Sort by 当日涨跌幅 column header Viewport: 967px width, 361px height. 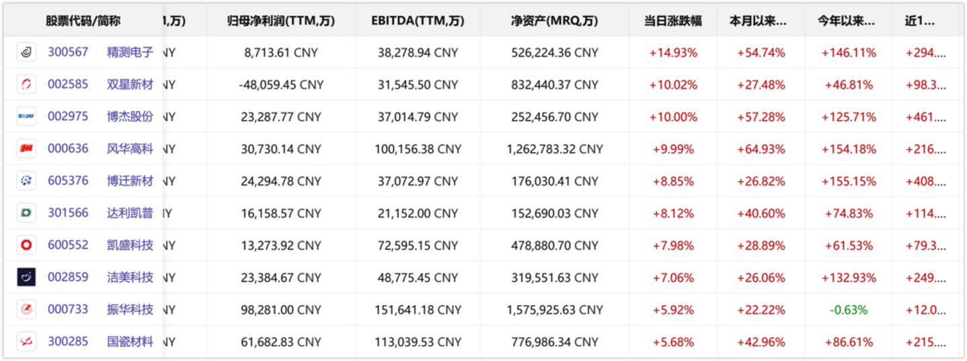tap(672, 21)
